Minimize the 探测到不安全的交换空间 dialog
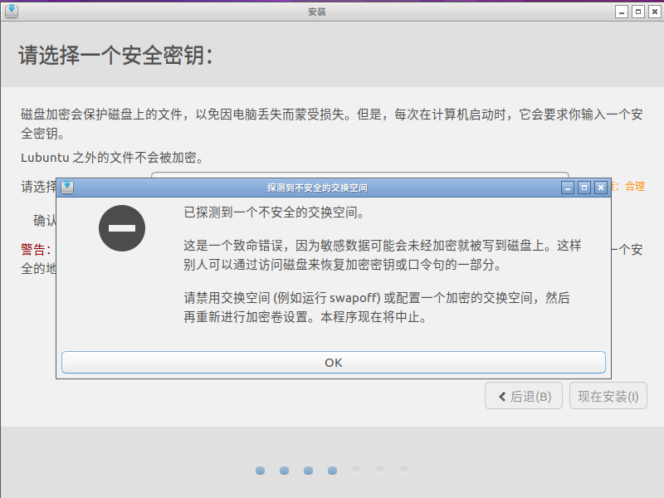The width and height of the screenshot is (664, 498). [x=568, y=188]
